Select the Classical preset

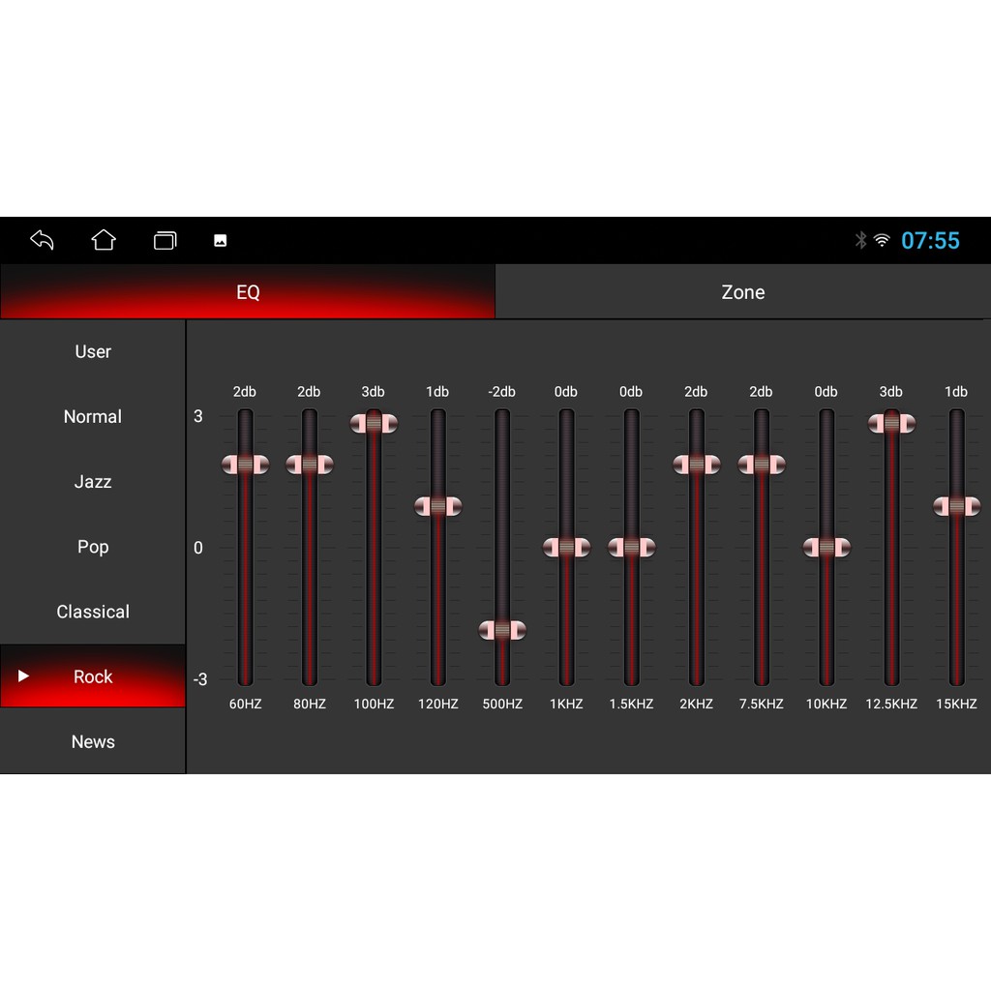pos(93,612)
